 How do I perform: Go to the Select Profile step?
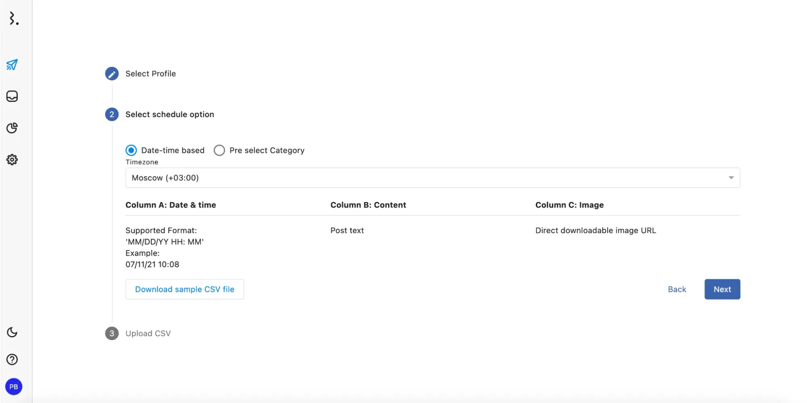click(151, 74)
